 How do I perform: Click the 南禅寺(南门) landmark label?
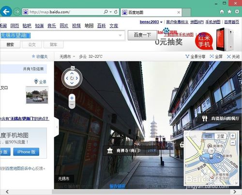[131, 150]
